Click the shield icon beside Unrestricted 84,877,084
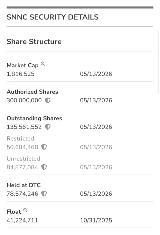The image size is (160, 235). [44, 167]
